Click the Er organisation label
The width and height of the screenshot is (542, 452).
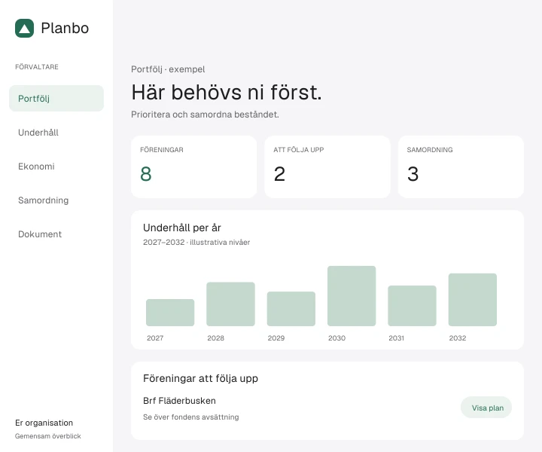point(44,423)
